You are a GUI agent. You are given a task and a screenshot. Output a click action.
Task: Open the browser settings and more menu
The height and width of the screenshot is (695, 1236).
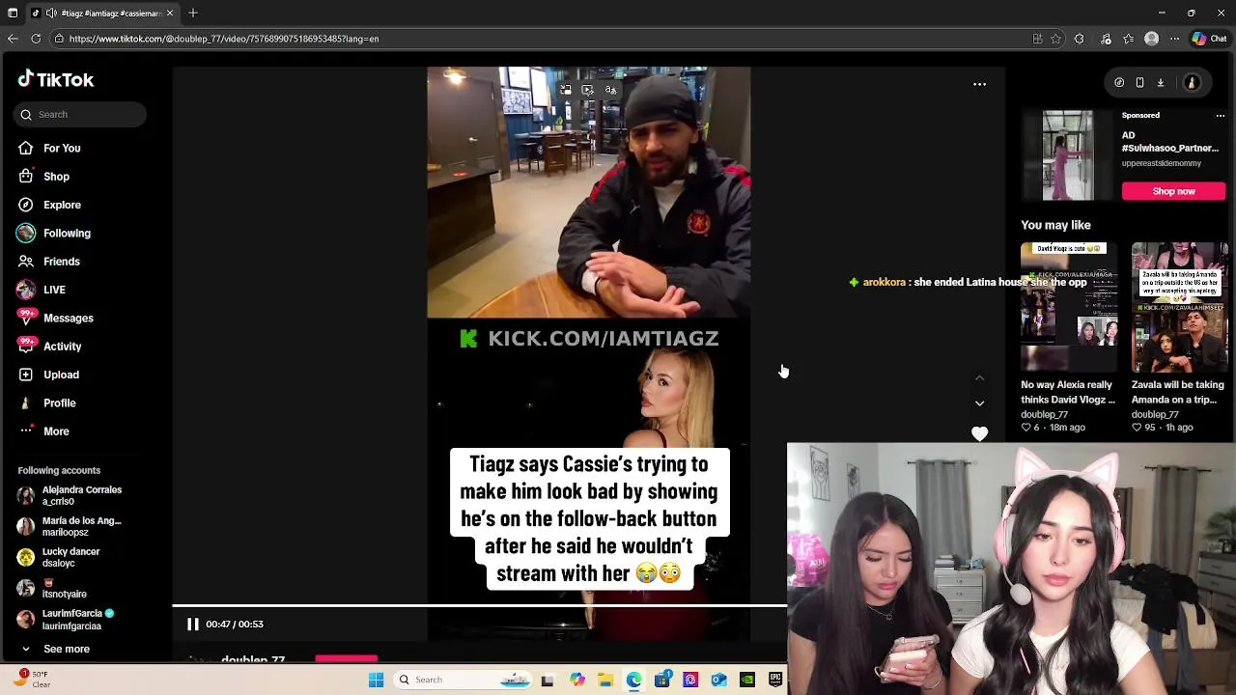point(1174,39)
